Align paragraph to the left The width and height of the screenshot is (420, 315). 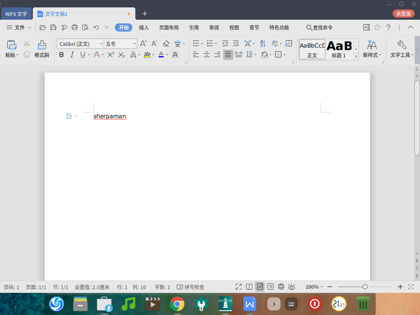tap(196, 55)
